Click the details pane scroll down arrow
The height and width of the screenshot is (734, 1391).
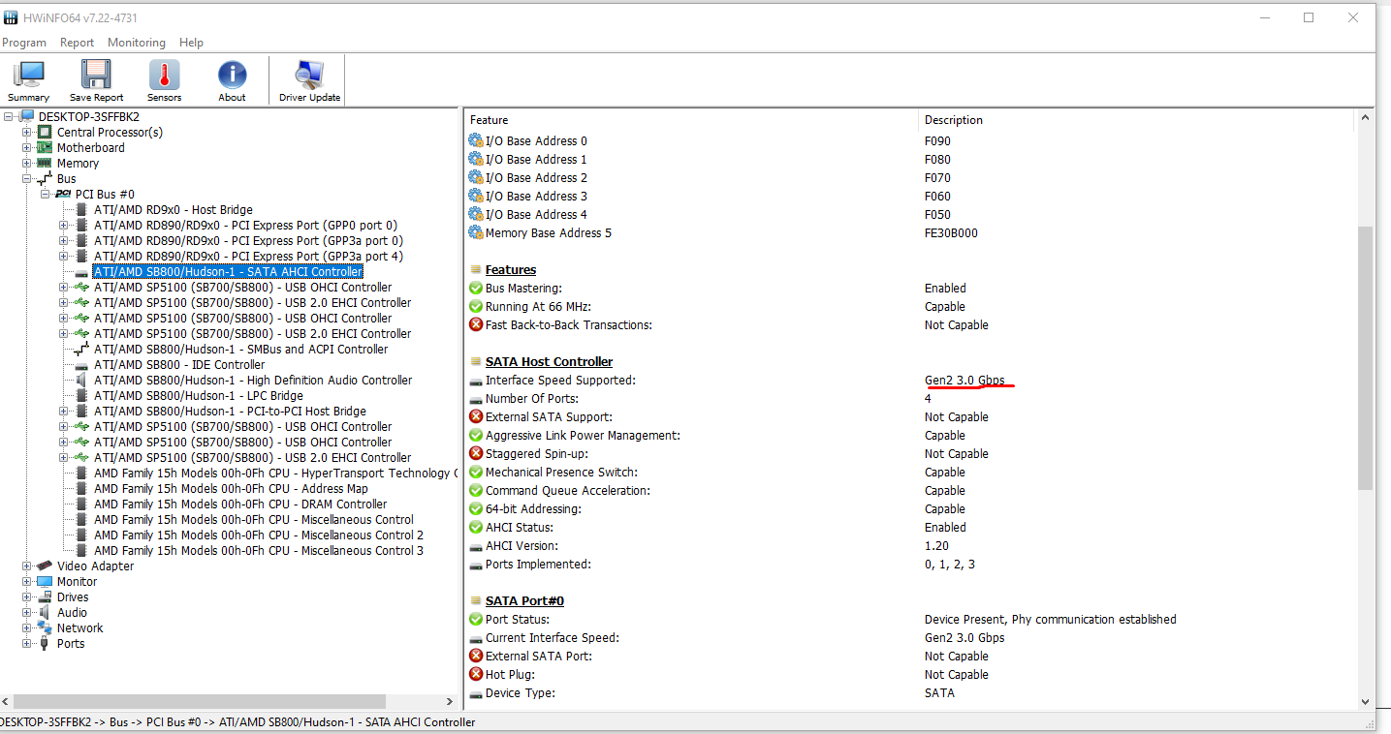[x=1365, y=702]
